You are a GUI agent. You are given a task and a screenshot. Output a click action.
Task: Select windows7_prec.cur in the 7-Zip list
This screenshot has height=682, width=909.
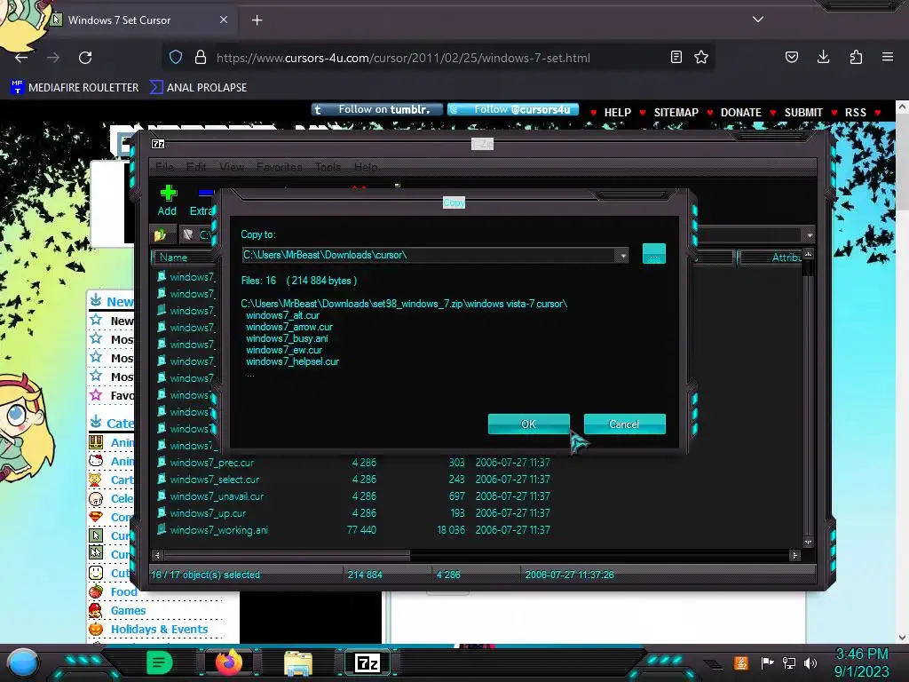tap(211, 463)
